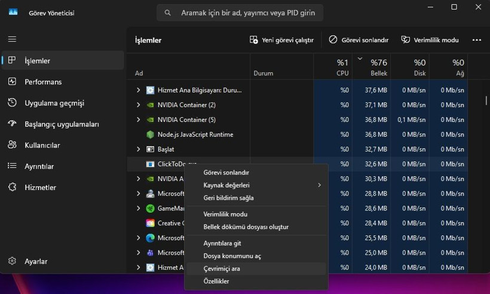Click the Yeni görevi çalıştır icon
Image resolution: width=490 pixels, height=294 pixels.
tap(254, 39)
